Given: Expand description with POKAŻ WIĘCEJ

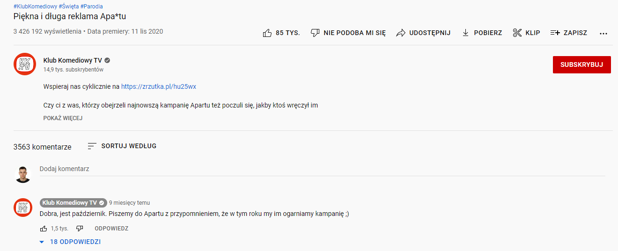Looking at the screenshot, I should [63, 118].
